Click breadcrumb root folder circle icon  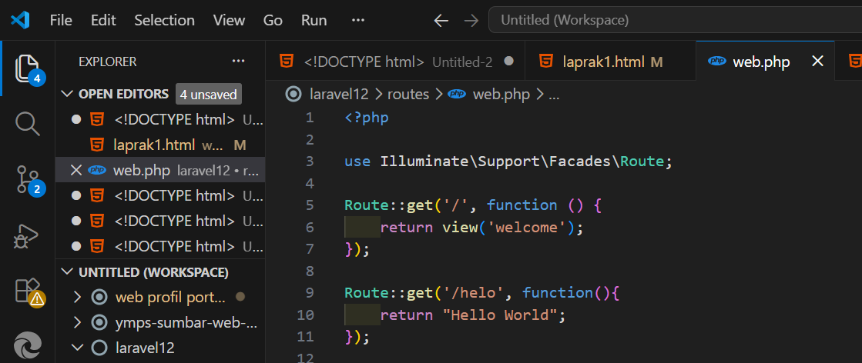point(294,95)
